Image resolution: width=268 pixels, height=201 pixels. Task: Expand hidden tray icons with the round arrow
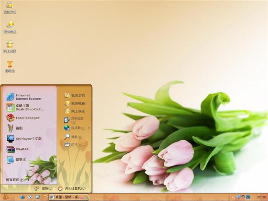coord(233,197)
